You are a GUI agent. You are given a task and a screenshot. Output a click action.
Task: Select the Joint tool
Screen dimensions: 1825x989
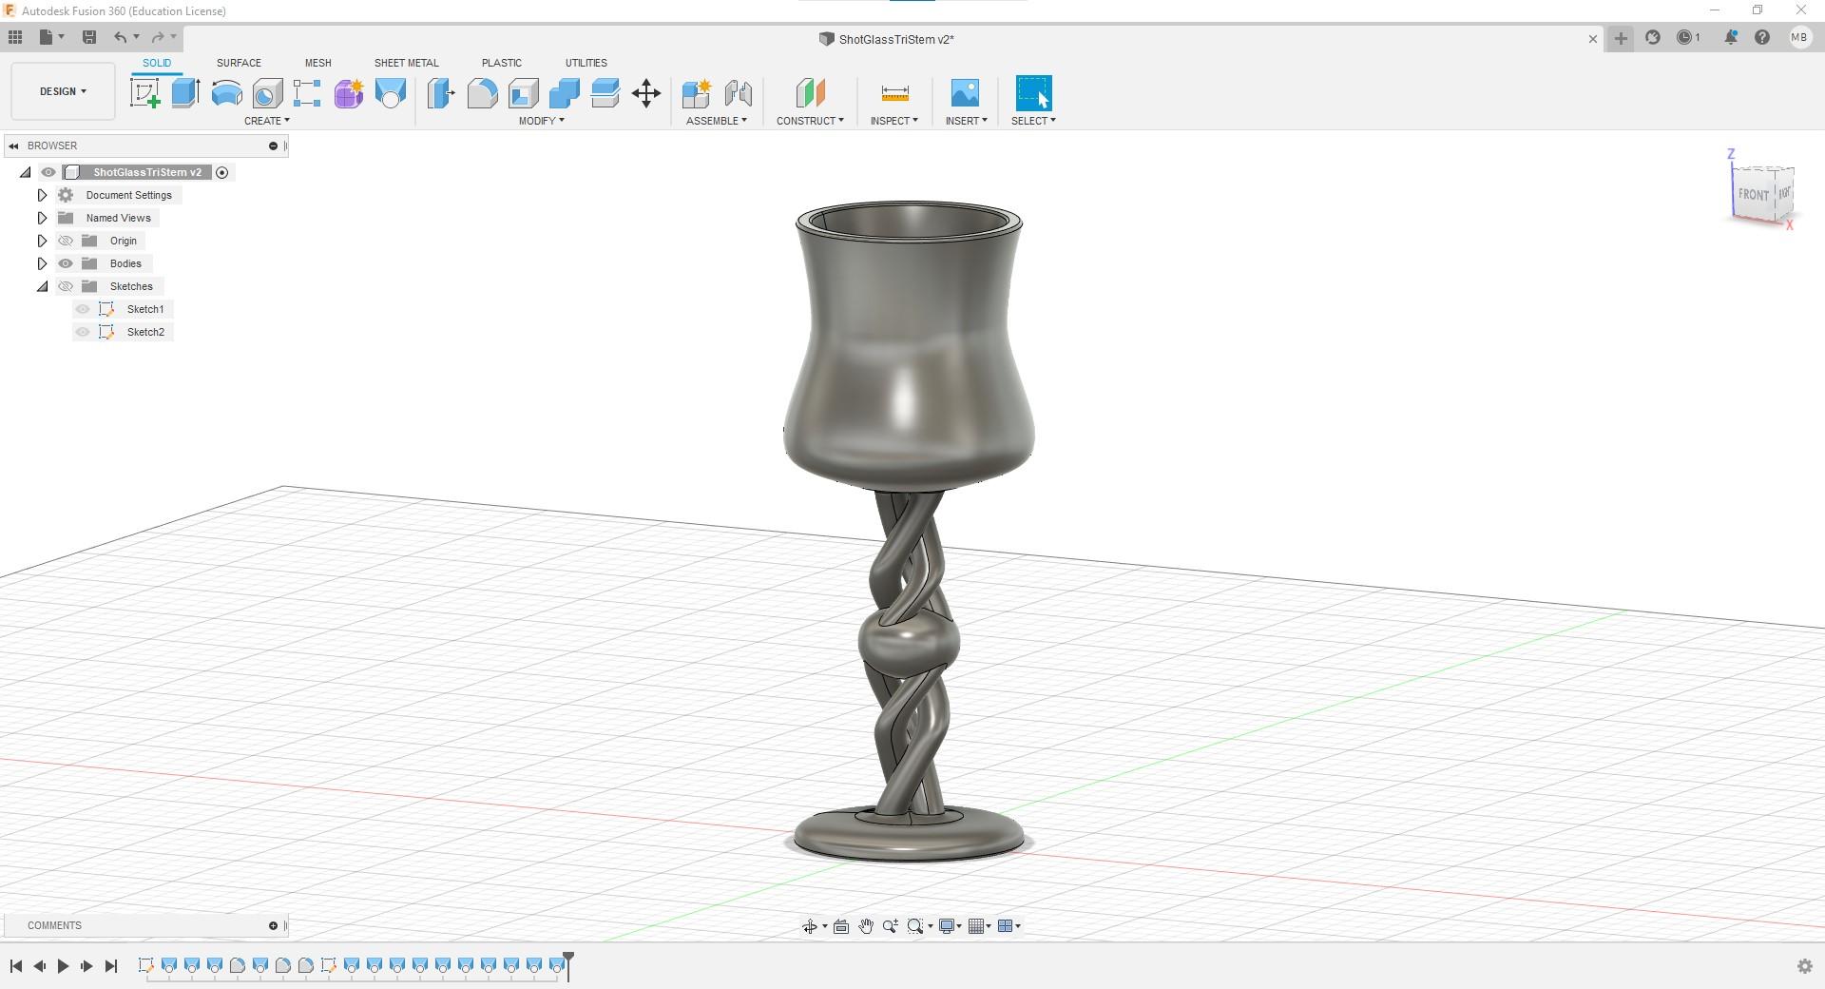(x=739, y=93)
